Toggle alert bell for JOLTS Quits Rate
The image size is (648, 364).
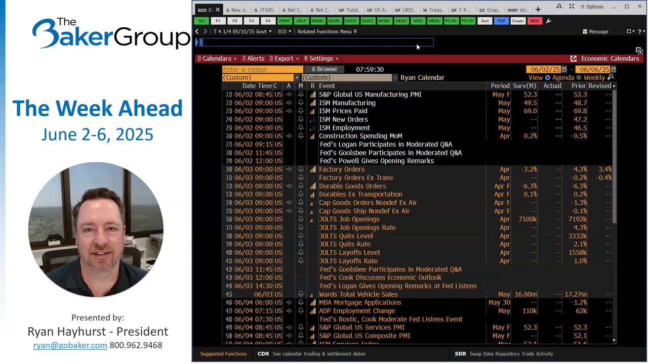(x=301, y=244)
